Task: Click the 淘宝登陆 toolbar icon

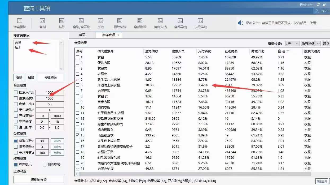Action: click(20, 21)
